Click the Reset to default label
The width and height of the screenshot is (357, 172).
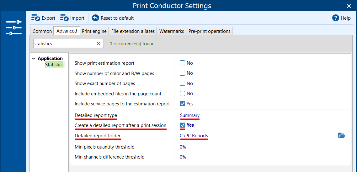[117, 18]
